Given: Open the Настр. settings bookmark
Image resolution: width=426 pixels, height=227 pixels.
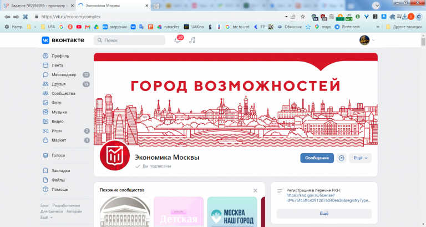Looking at the screenshot, I should (x=14, y=27).
